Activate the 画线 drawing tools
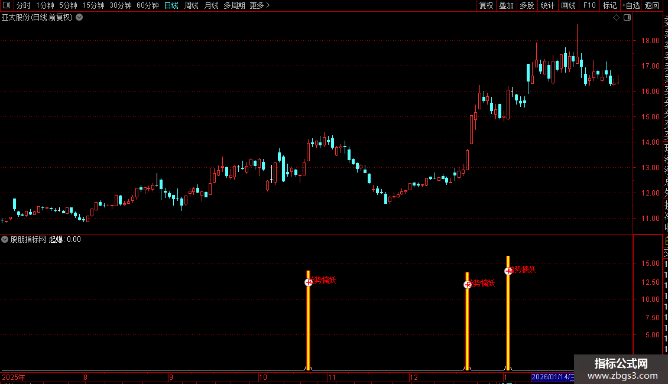This screenshot has height=384, width=668. 568,5
